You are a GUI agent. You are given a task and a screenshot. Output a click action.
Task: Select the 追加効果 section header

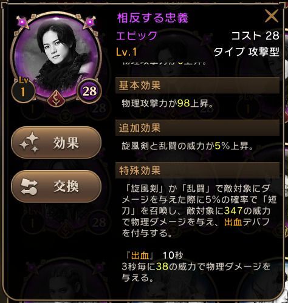pyautogui.click(x=197, y=128)
